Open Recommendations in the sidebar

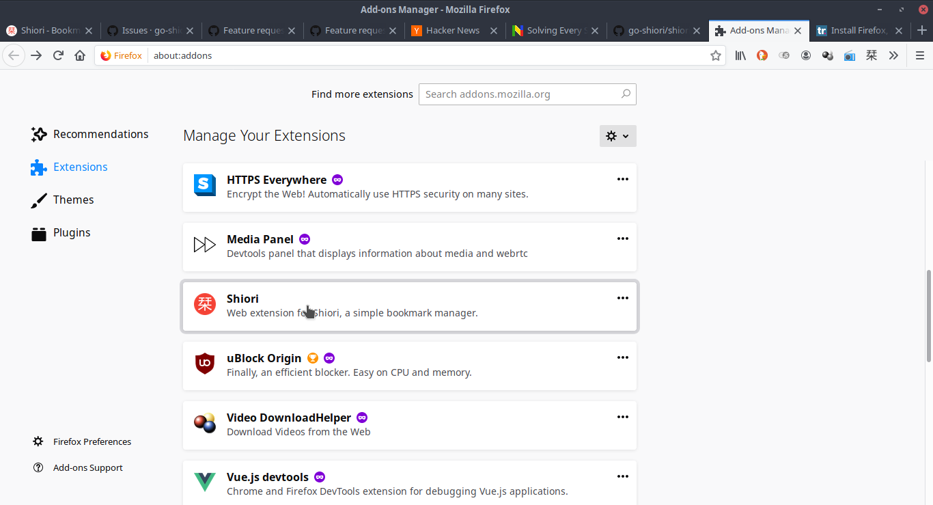click(x=89, y=134)
